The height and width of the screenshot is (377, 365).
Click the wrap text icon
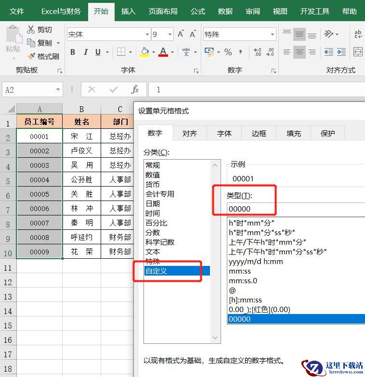tap(358, 34)
